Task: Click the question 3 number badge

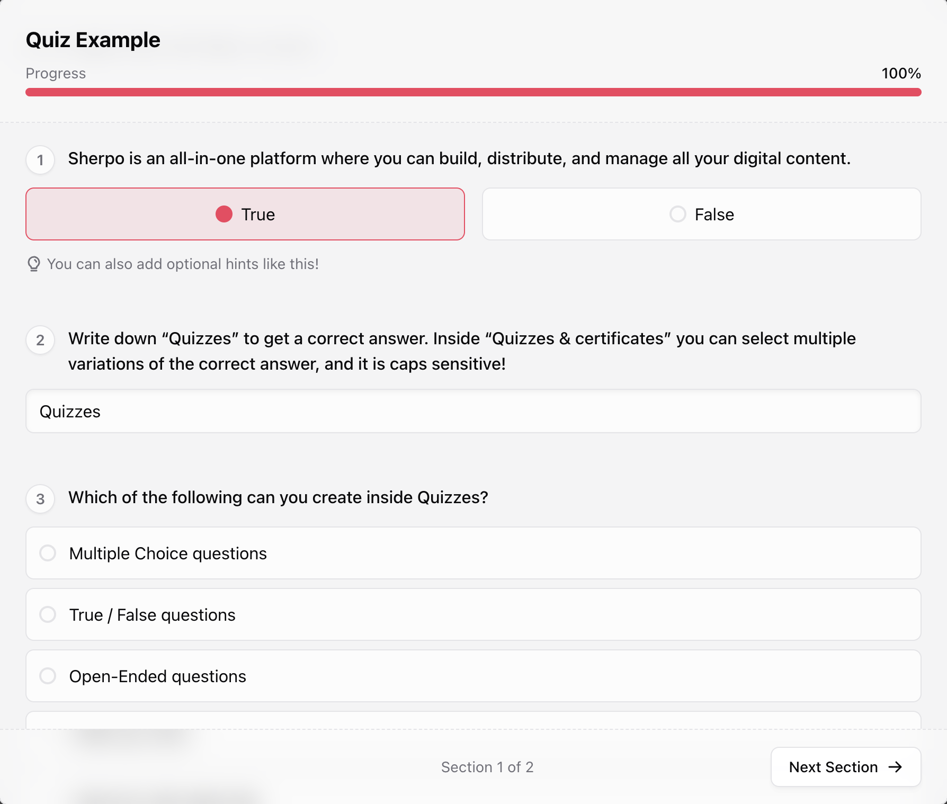Action: click(x=40, y=498)
